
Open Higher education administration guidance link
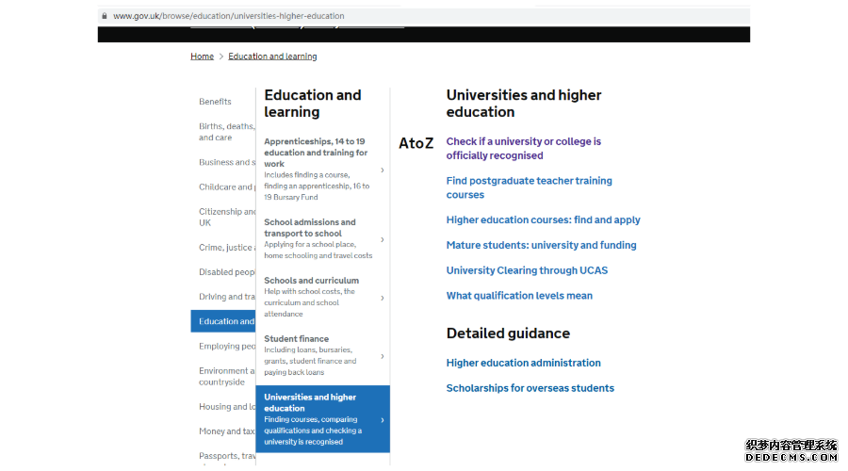tap(524, 363)
